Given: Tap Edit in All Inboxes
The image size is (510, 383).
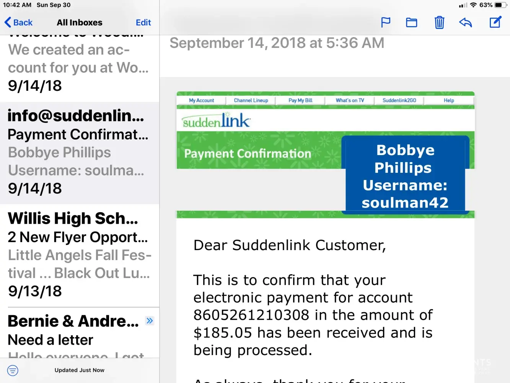Looking at the screenshot, I should pos(143,23).
